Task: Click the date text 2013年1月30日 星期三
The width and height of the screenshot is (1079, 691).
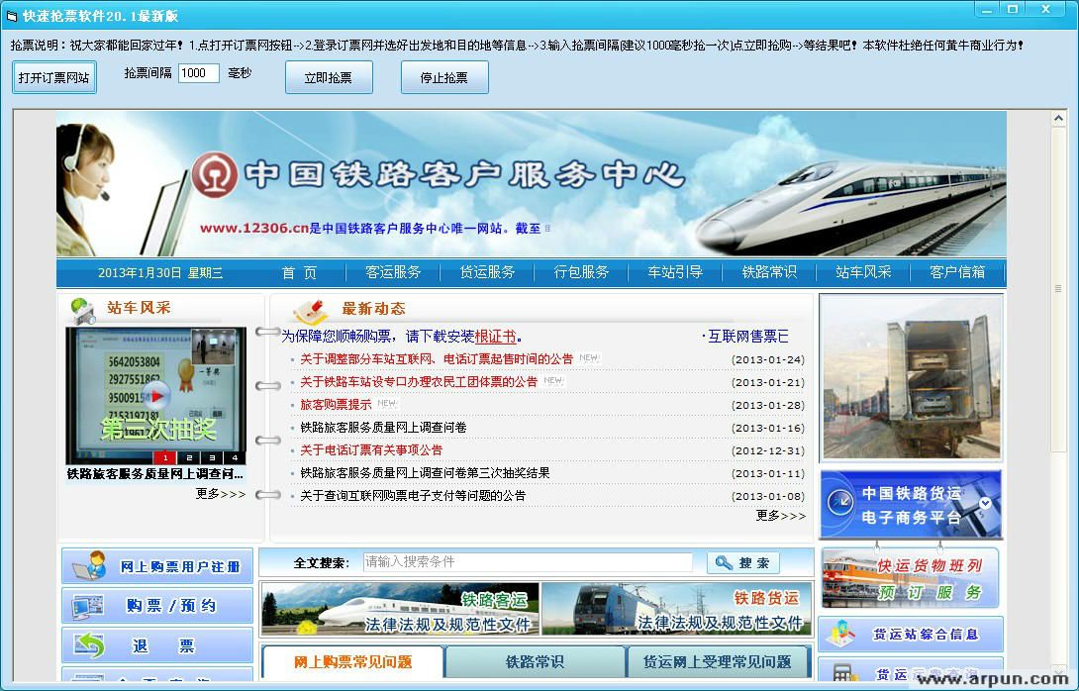Action: point(160,273)
